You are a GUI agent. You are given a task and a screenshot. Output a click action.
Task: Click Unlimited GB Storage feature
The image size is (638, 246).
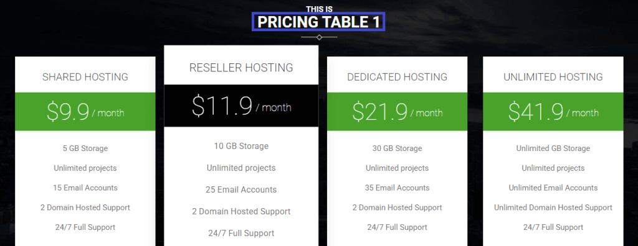(x=553, y=148)
